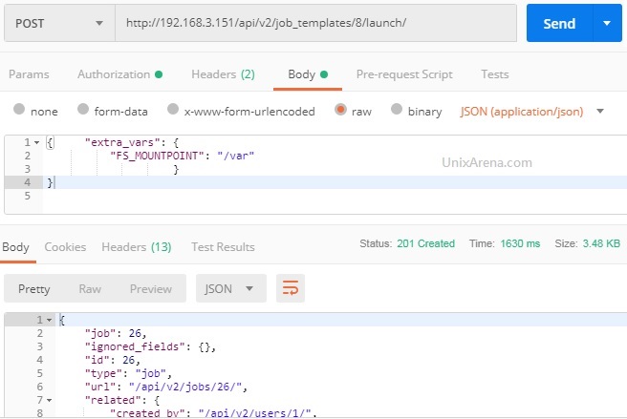Click the "type": "job" response line
This screenshot has height=419, width=627.
[128, 373]
